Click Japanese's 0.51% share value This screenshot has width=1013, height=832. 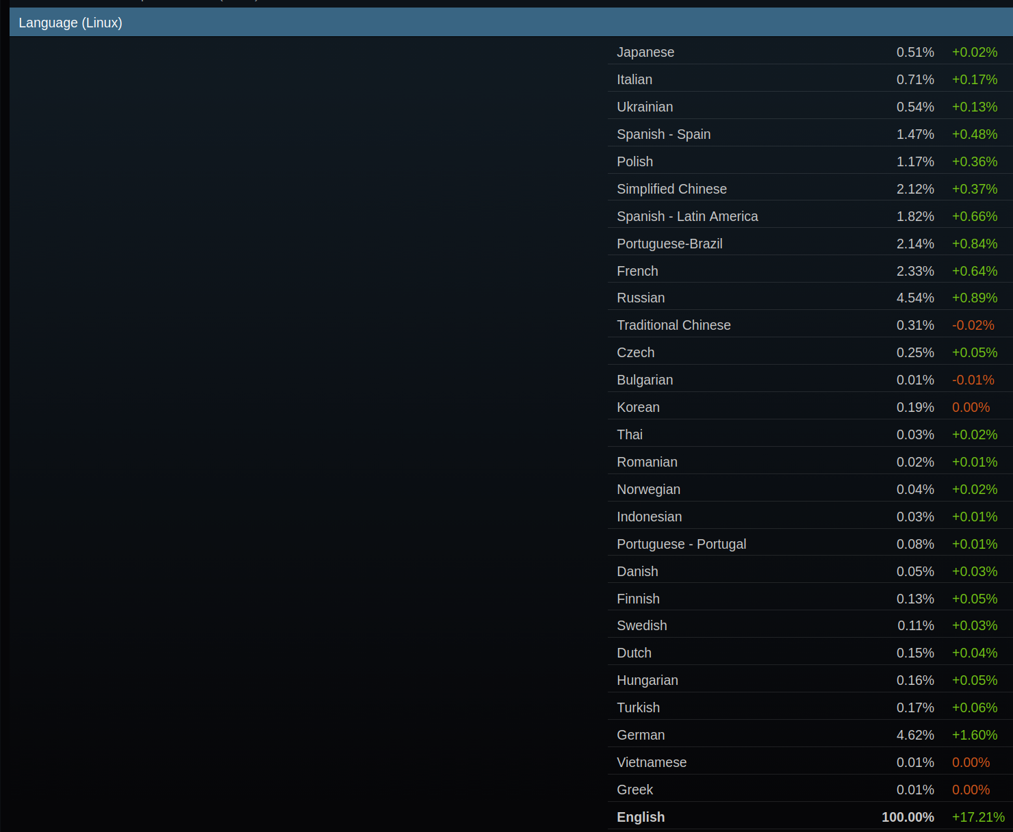tap(915, 52)
